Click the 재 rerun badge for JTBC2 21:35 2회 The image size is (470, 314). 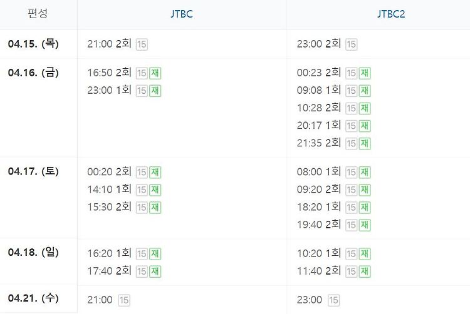pos(365,143)
